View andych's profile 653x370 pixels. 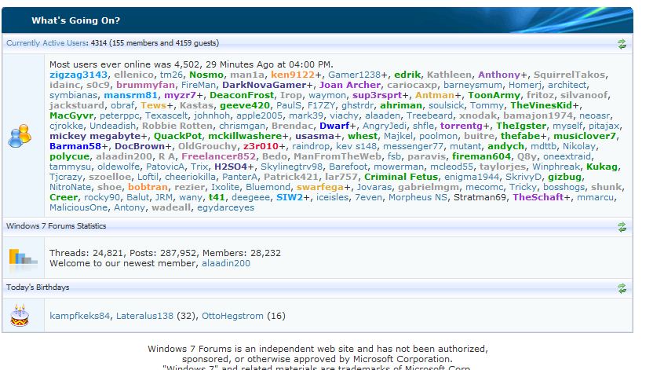point(505,147)
